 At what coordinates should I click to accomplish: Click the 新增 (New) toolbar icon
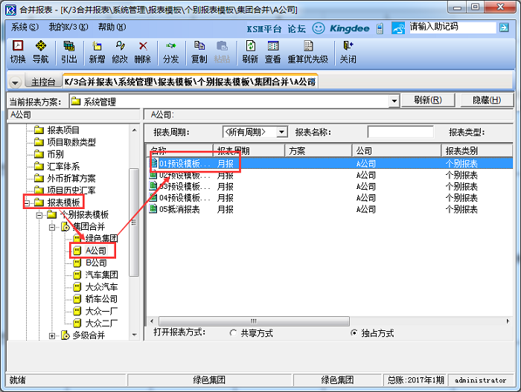[97, 51]
